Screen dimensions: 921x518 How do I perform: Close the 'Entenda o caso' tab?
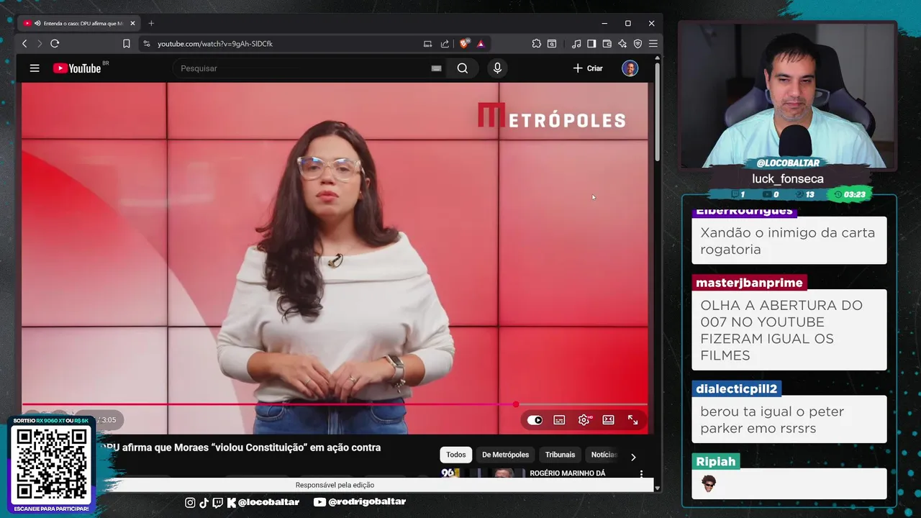(x=132, y=23)
